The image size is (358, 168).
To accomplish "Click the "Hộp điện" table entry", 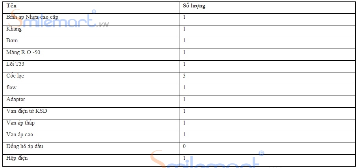I will pyautogui.click(x=17, y=158).
